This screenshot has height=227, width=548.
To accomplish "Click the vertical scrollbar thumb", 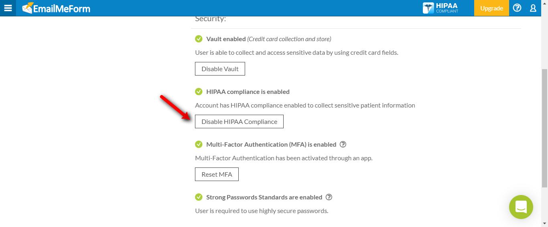I will pos(544,128).
